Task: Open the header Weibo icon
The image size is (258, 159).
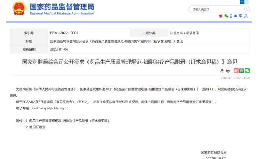Action: click(x=221, y=16)
